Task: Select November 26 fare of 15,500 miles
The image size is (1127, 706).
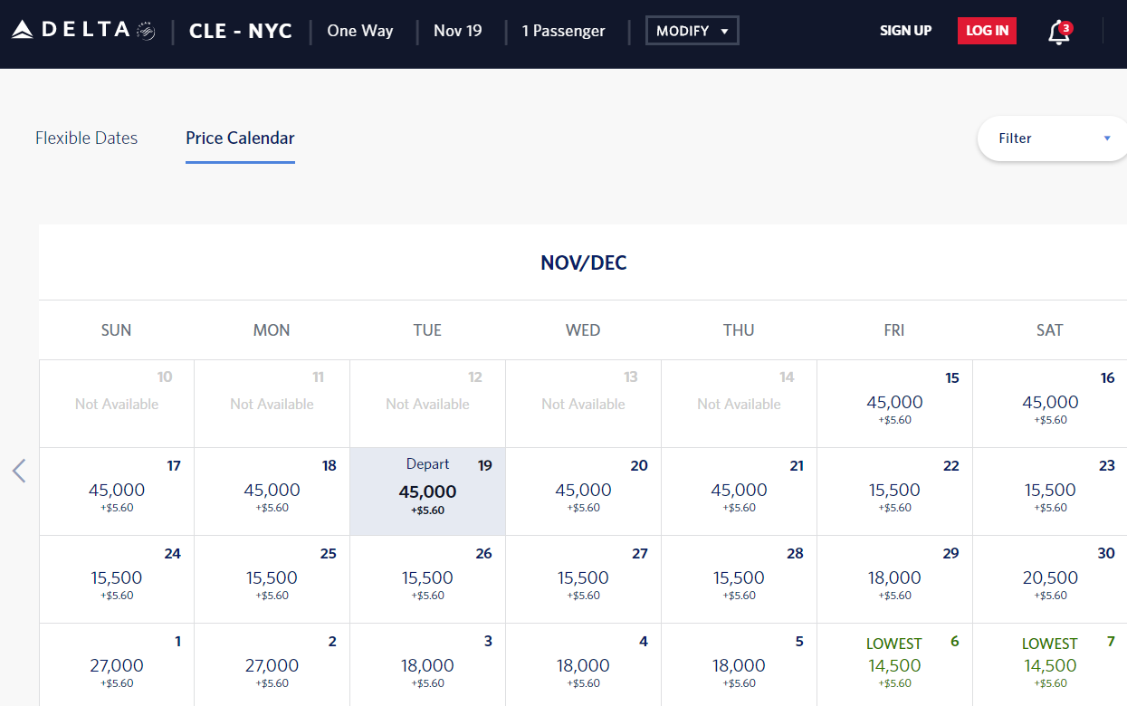Action: pos(427,579)
